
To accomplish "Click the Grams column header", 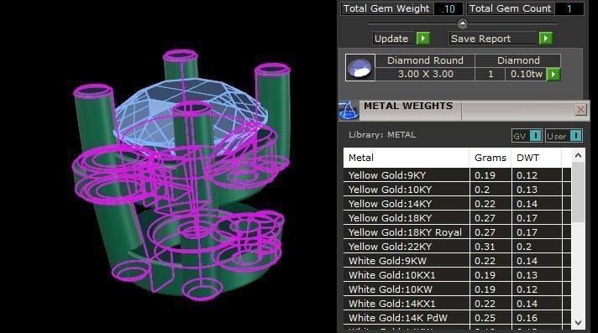I will 490,158.
